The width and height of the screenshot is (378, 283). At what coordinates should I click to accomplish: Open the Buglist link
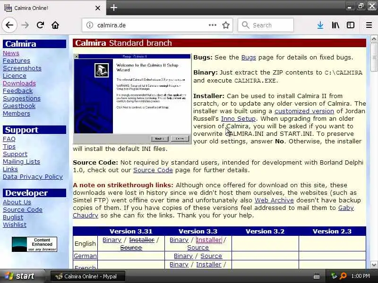[13, 217]
